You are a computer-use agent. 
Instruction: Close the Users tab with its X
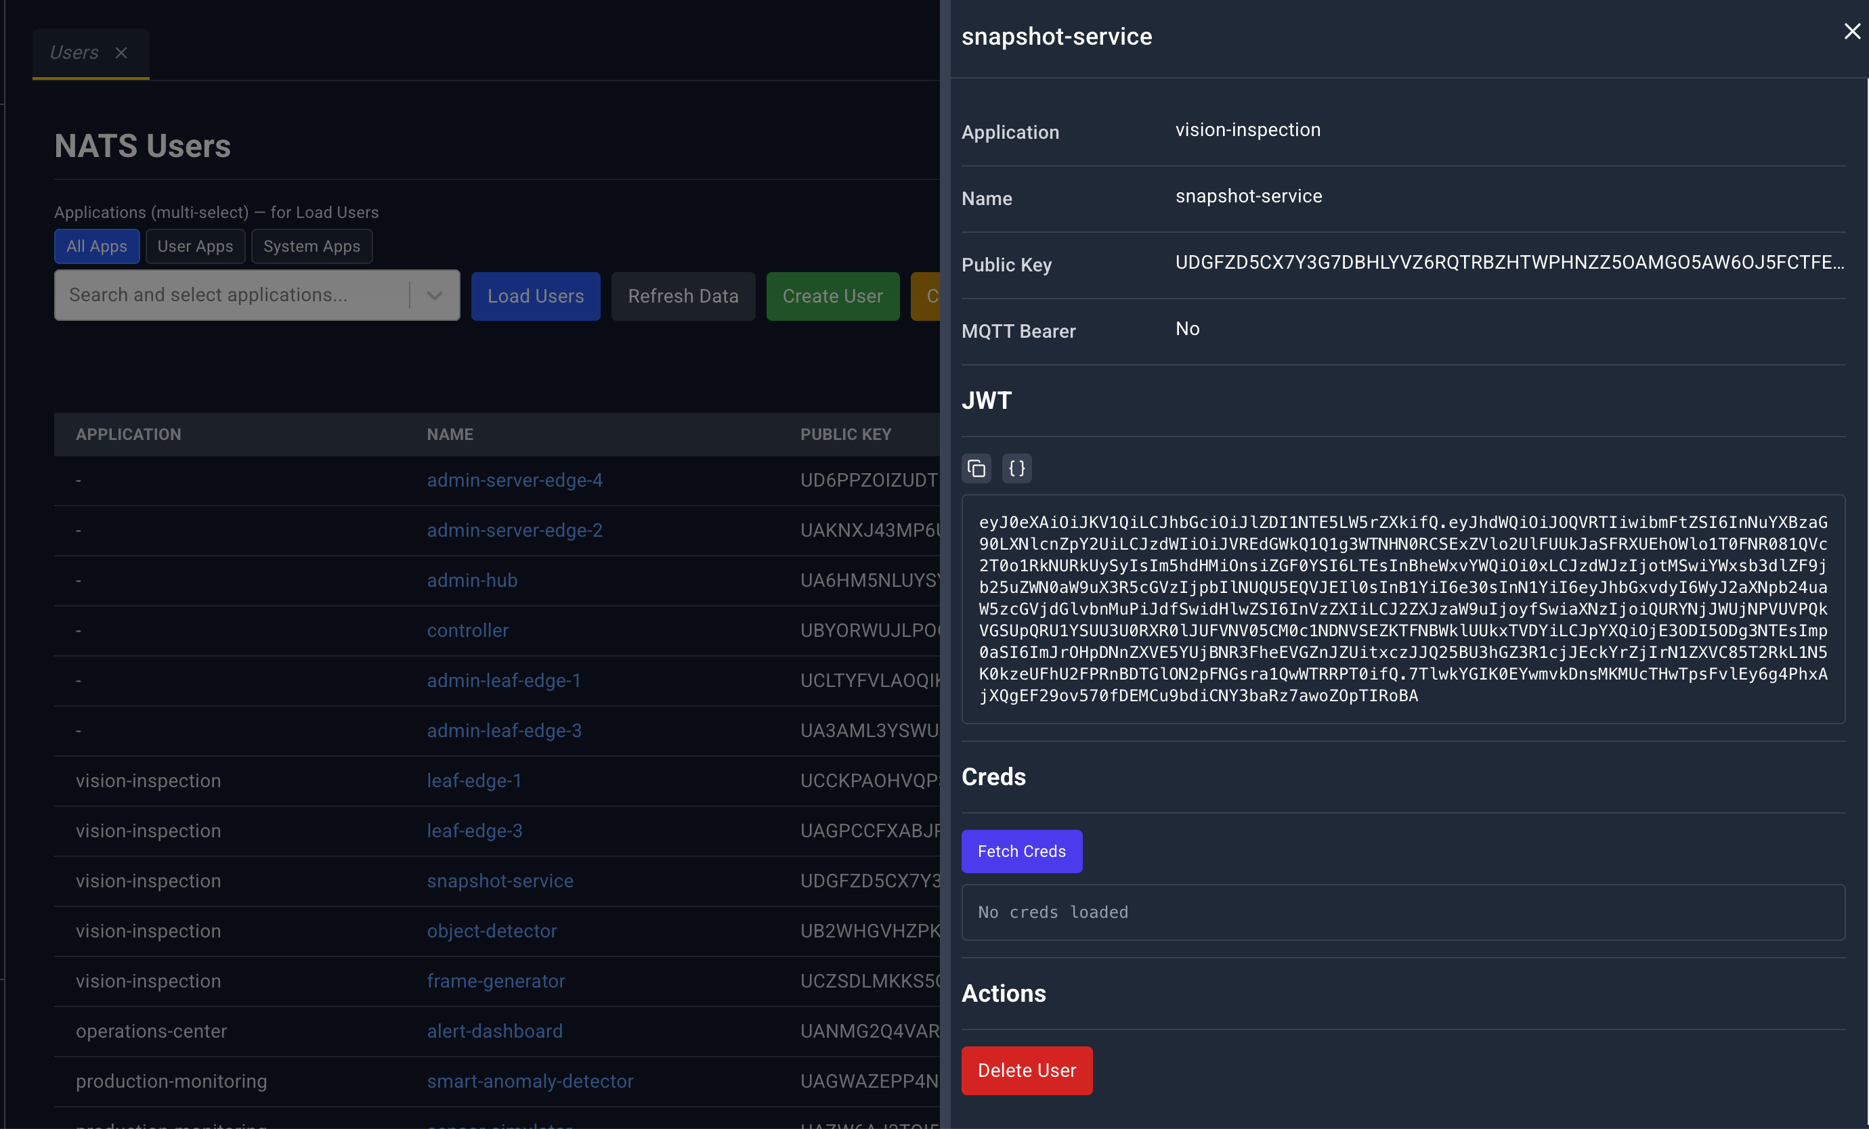pyautogui.click(x=121, y=52)
